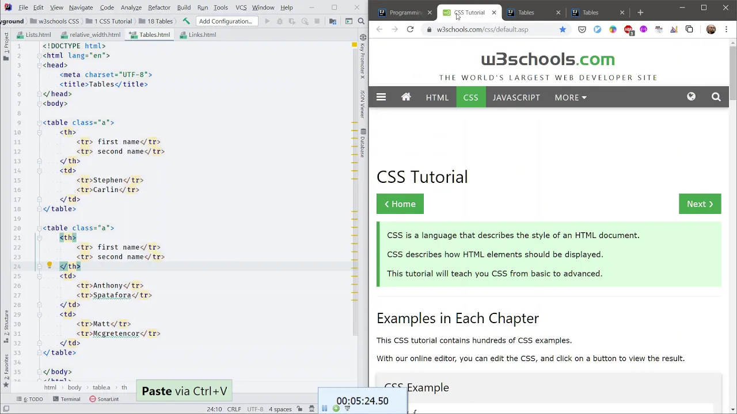
Task: Click the inspector hector icon in status bar
Action: pos(311,409)
